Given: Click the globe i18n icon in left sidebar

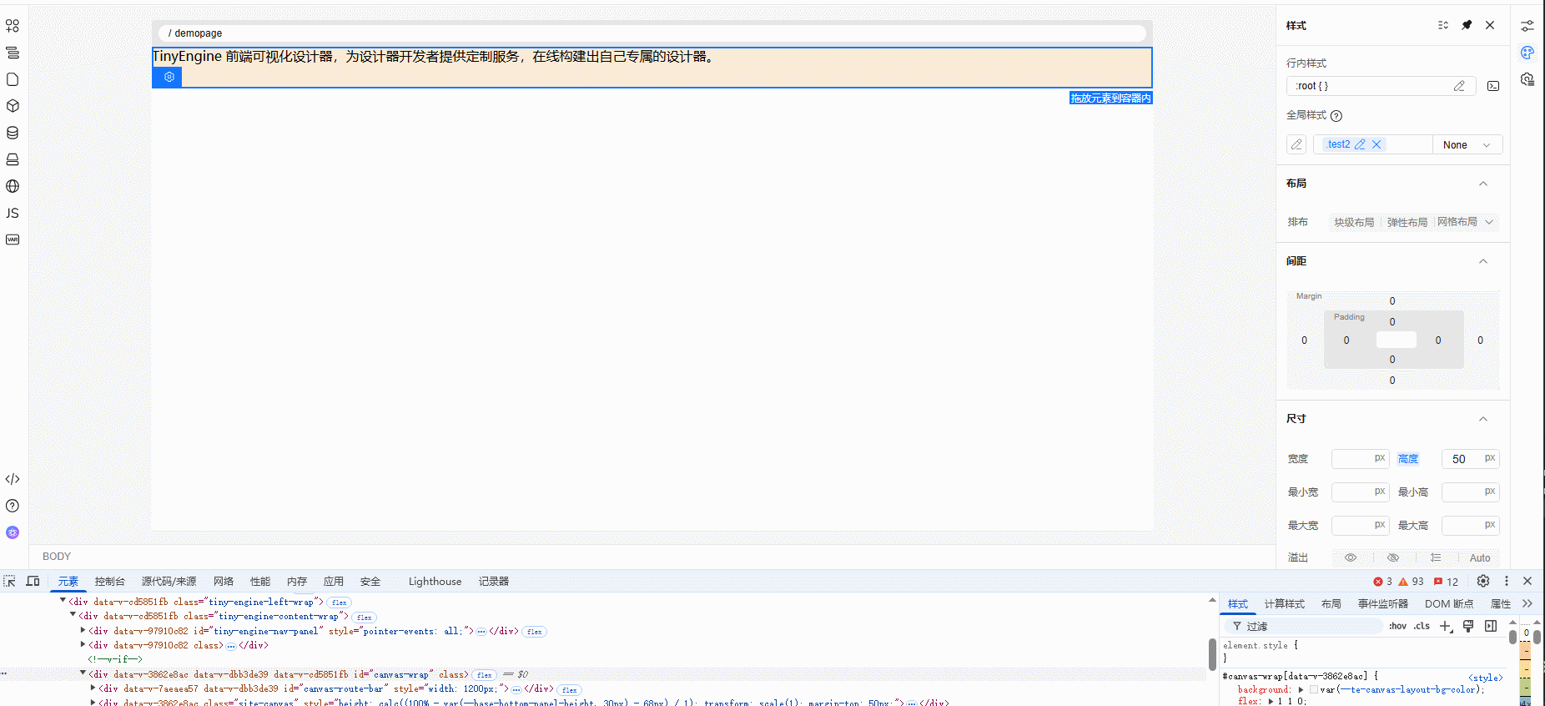Looking at the screenshot, I should 13,186.
